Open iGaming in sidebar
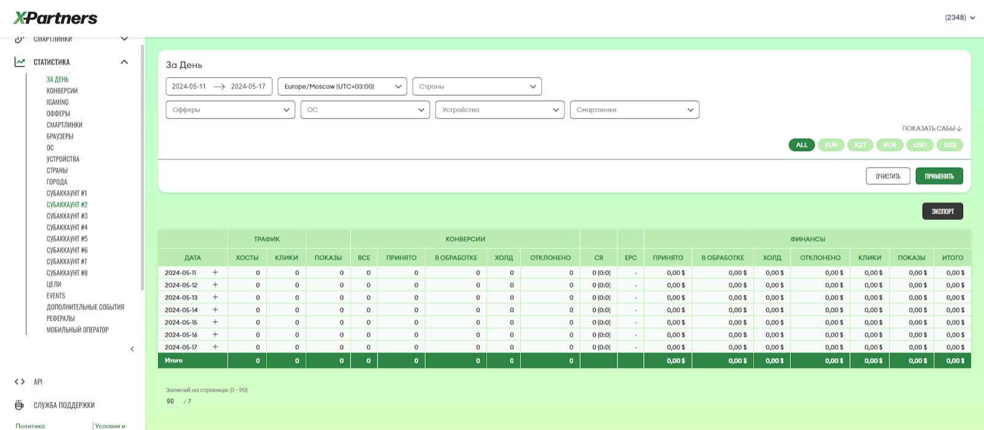This screenshot has height=430, width=984. [x=58, y=102]
